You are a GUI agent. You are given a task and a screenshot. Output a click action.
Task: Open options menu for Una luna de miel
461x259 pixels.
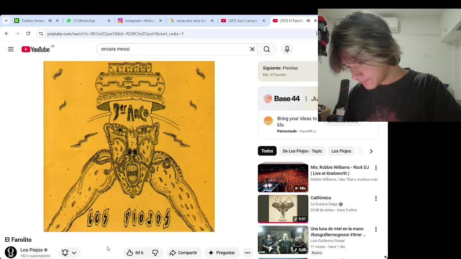[376, 230]
